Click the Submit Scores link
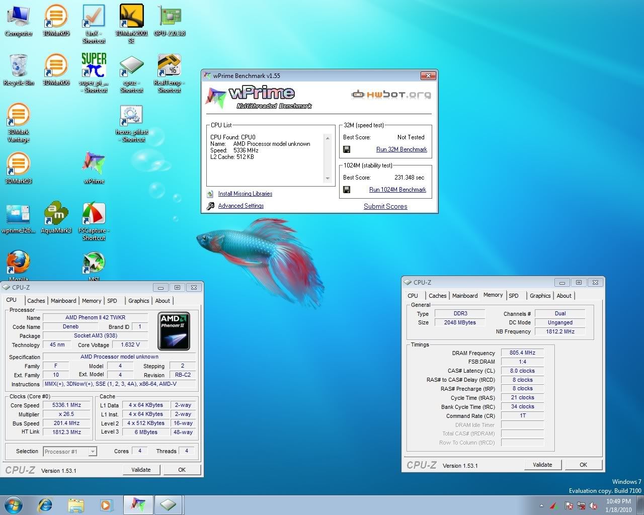This screenshot has width=644, height=515. [x=385, y=206]
